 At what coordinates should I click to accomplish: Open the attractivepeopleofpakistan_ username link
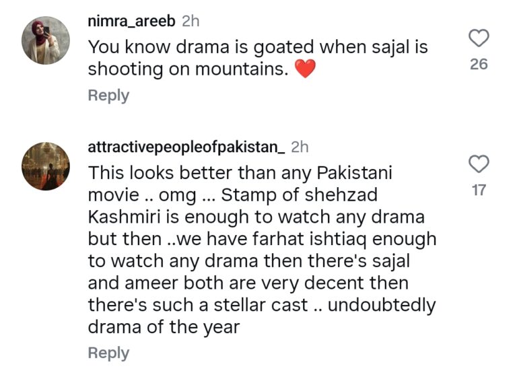click(186, 147)
